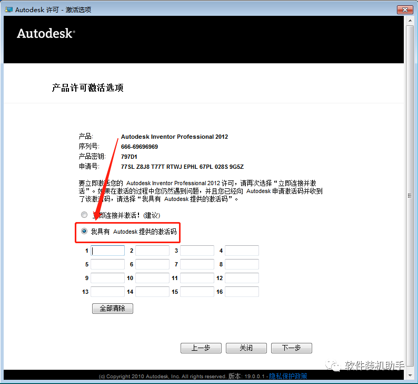The height and width of the screenshot is (384, 418).
Task: Click the Autodesk logo in header
Action: click(x=46, y=33)
